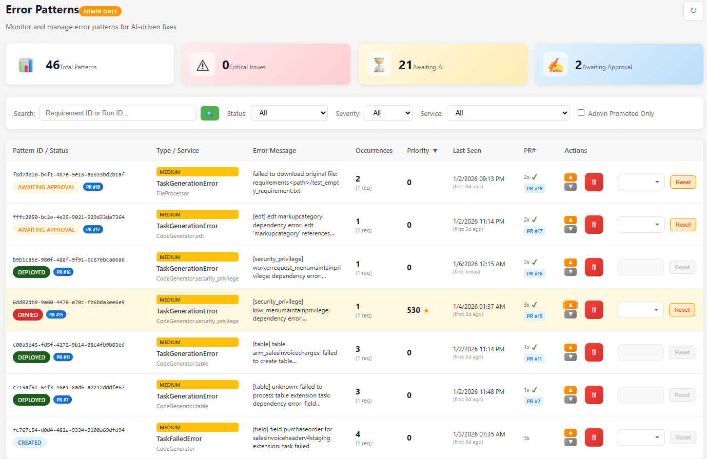Click pattern ID f8d7d010-b4f1-487e-9e18-a8833bd2b1af
The image size is (707, 459).
69,175
